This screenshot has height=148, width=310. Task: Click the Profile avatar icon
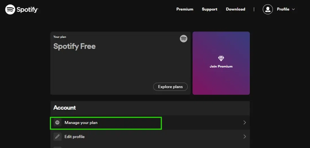click(x=268, y=9)
